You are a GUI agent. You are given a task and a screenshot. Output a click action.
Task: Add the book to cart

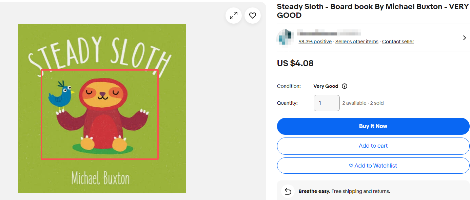(373, 146)
